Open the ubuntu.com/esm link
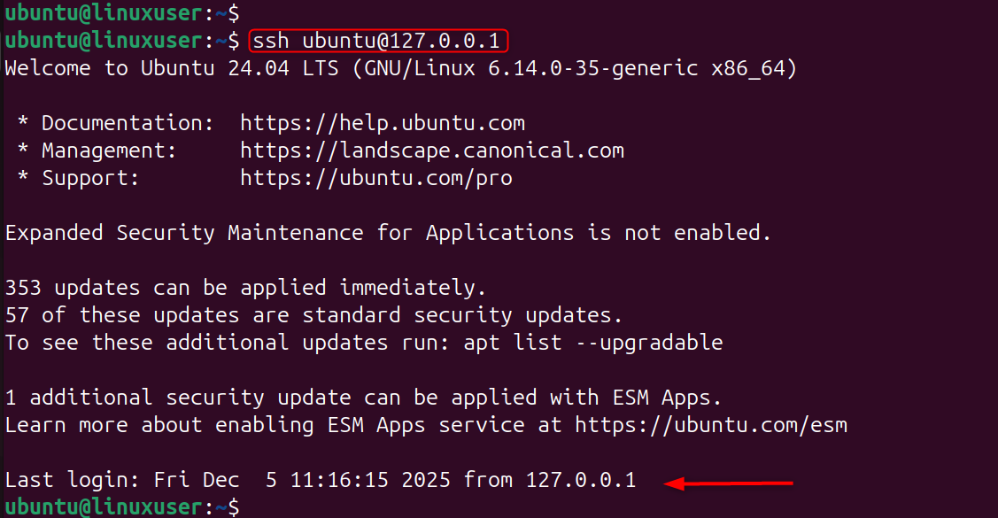This screenshot has height=518, width=998. tap(711, 426)
